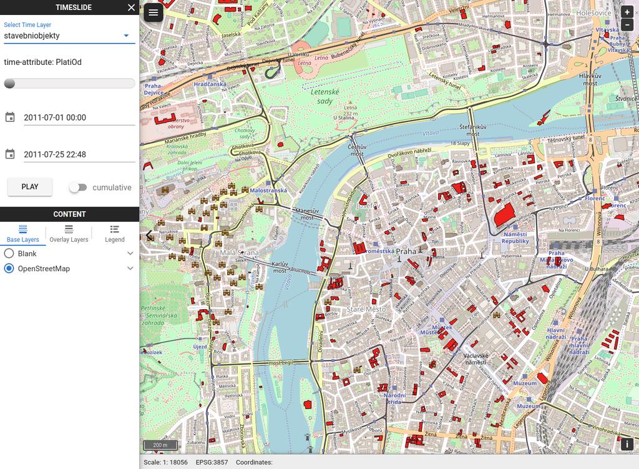Viewport: 639px width, 469px height.
Task: Zoom in with the plus button
Action: click(x=627, y=12)
